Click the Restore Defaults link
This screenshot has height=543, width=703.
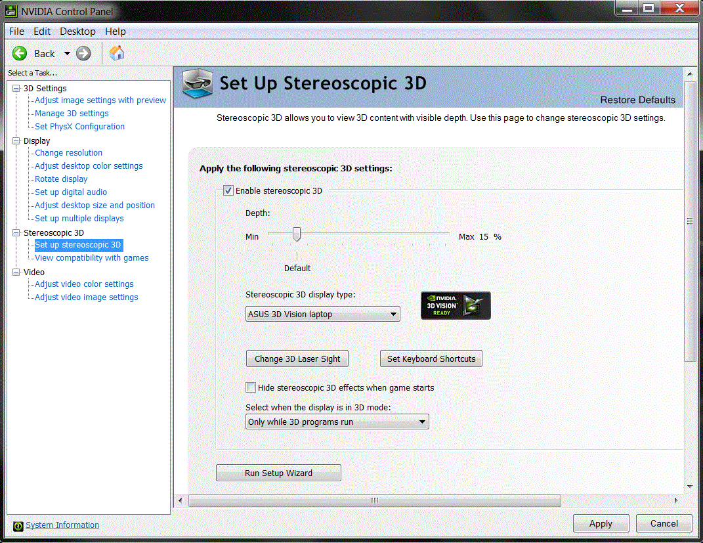tap(637, 100)
